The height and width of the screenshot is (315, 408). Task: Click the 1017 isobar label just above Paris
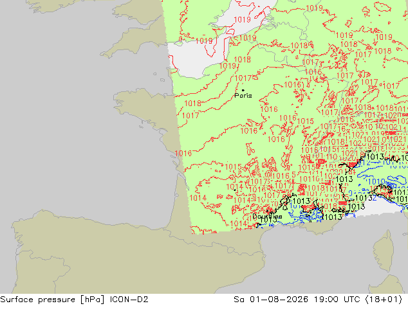(243, 78)
